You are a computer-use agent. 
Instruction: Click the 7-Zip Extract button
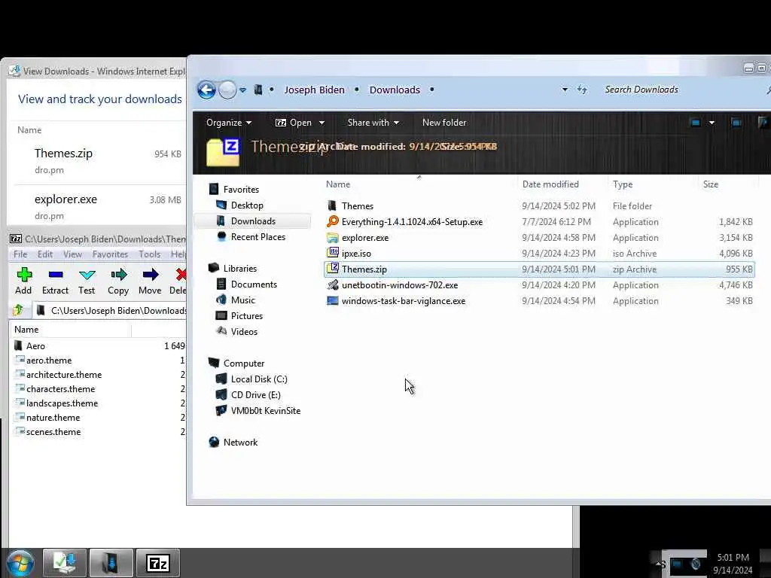(x=55, y=281)
